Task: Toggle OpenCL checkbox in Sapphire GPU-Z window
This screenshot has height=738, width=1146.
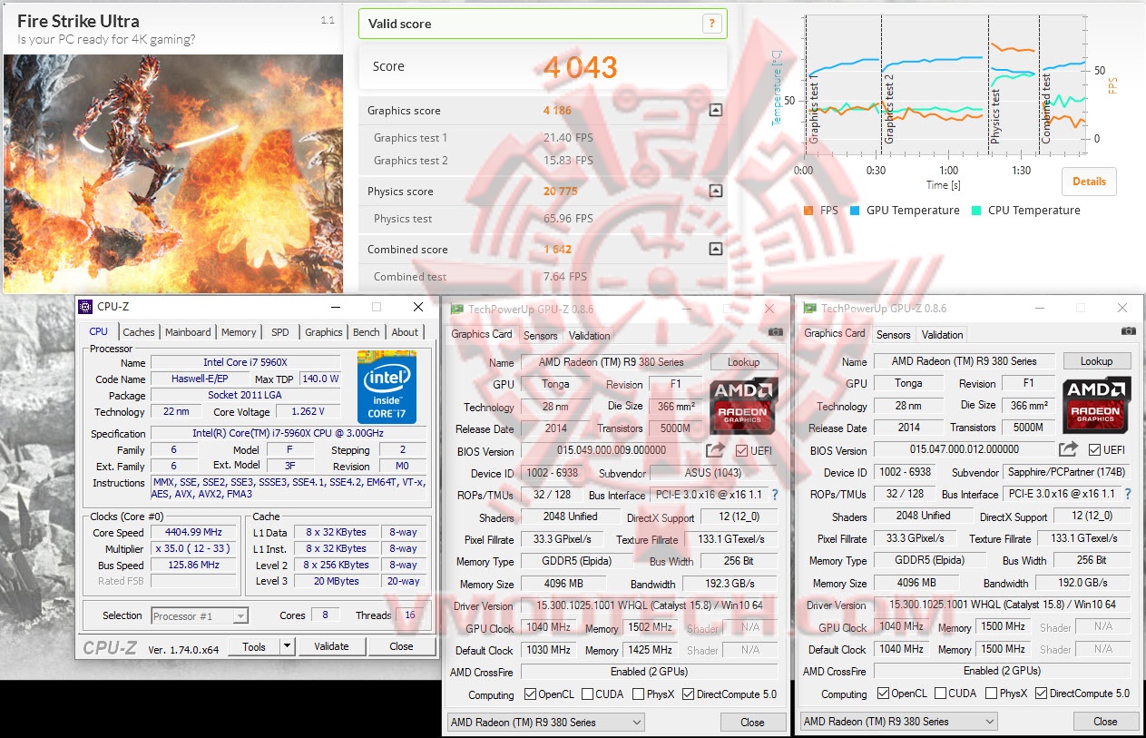Action: point(884,694)
